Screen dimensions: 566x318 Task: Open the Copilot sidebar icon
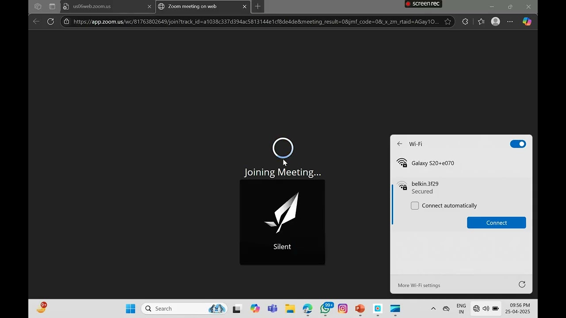click(527, 21)
